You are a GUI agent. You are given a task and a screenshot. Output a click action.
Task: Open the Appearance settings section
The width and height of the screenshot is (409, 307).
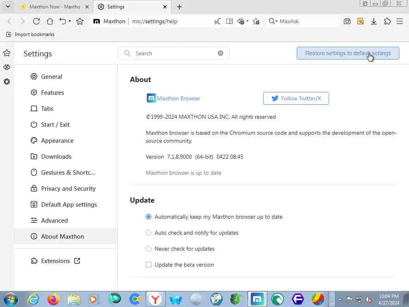66,140
